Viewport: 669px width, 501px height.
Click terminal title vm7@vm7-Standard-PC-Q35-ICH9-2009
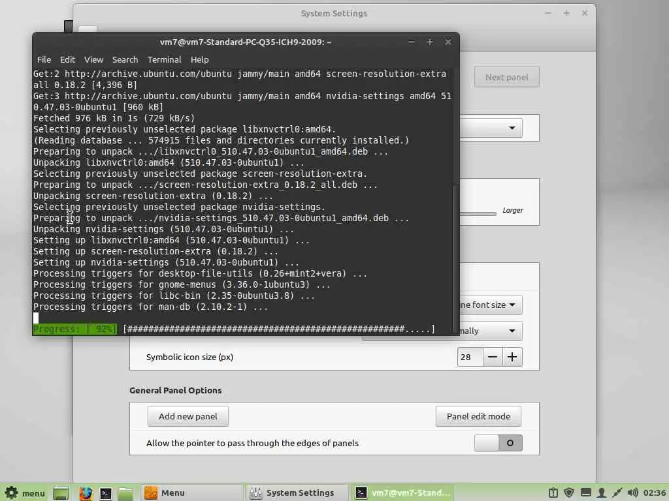pos(246,42)
